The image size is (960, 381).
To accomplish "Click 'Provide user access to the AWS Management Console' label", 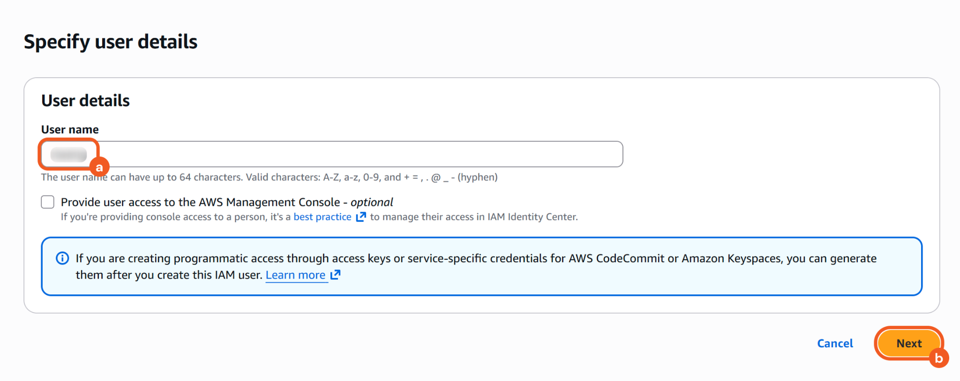I will point(200,202).
